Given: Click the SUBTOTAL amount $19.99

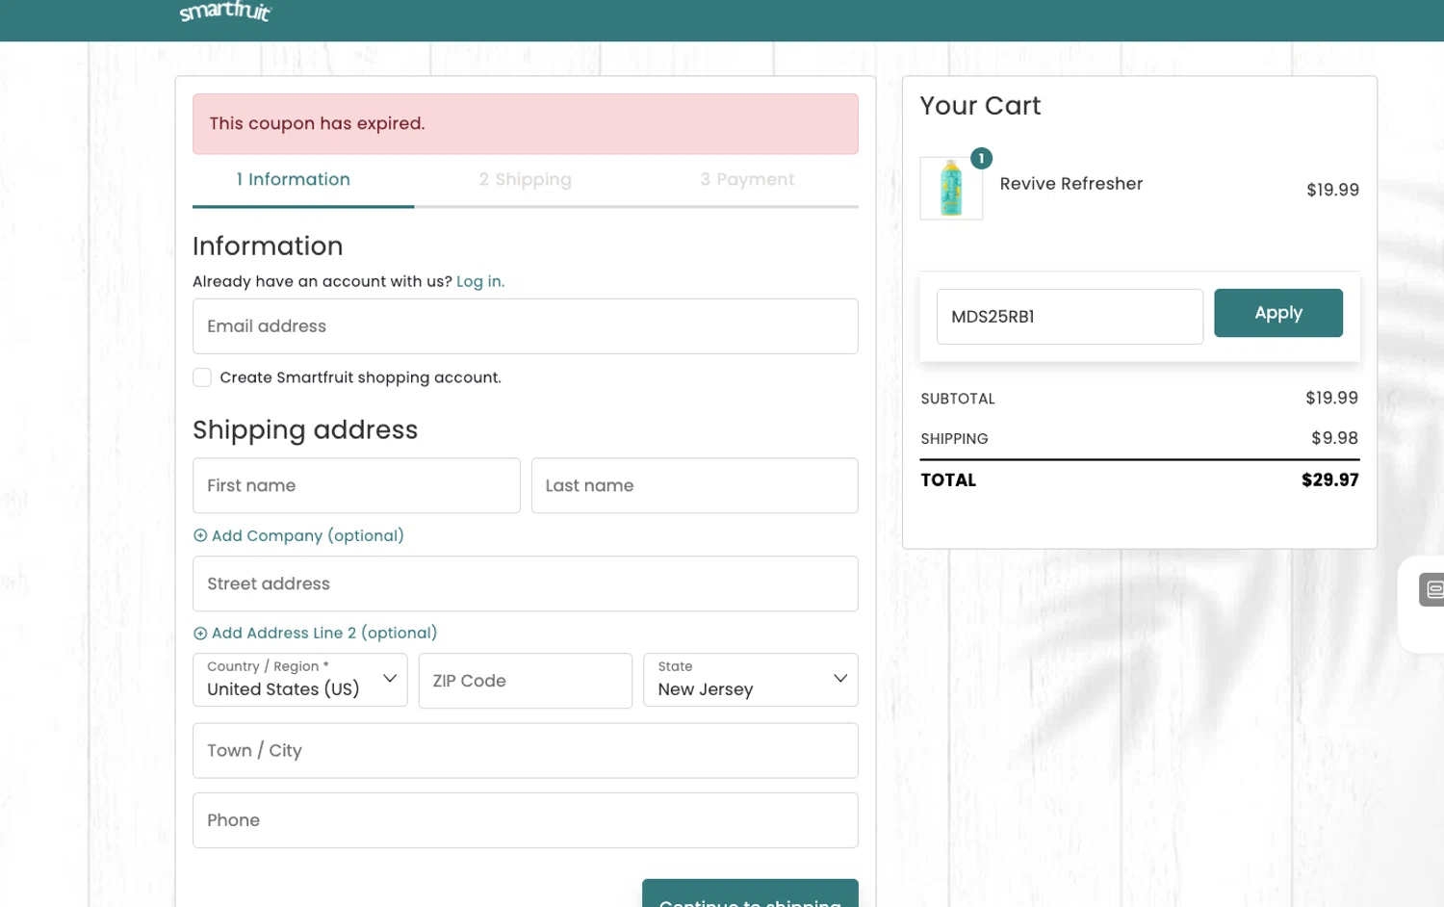Looking at the screenshot, I should (x=1331, y=398).
